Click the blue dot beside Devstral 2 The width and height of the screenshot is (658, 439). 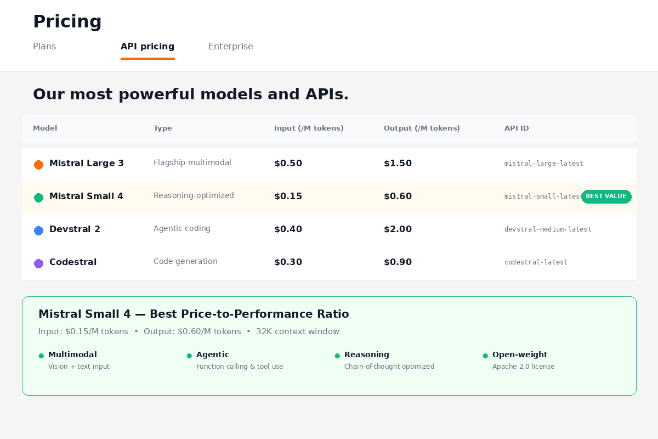click(x=38, y=230)
